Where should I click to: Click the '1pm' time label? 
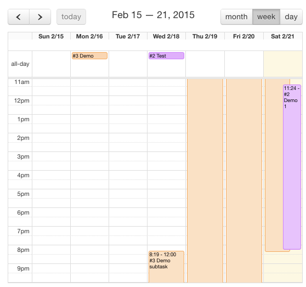click(23, 119)
